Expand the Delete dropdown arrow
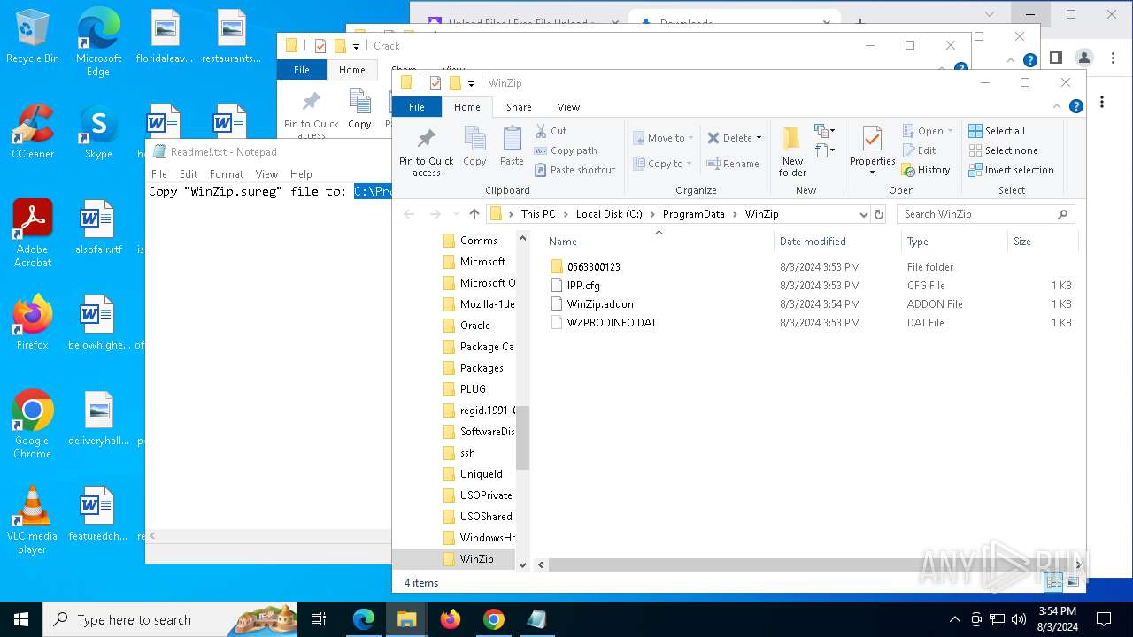 (760, 138)
